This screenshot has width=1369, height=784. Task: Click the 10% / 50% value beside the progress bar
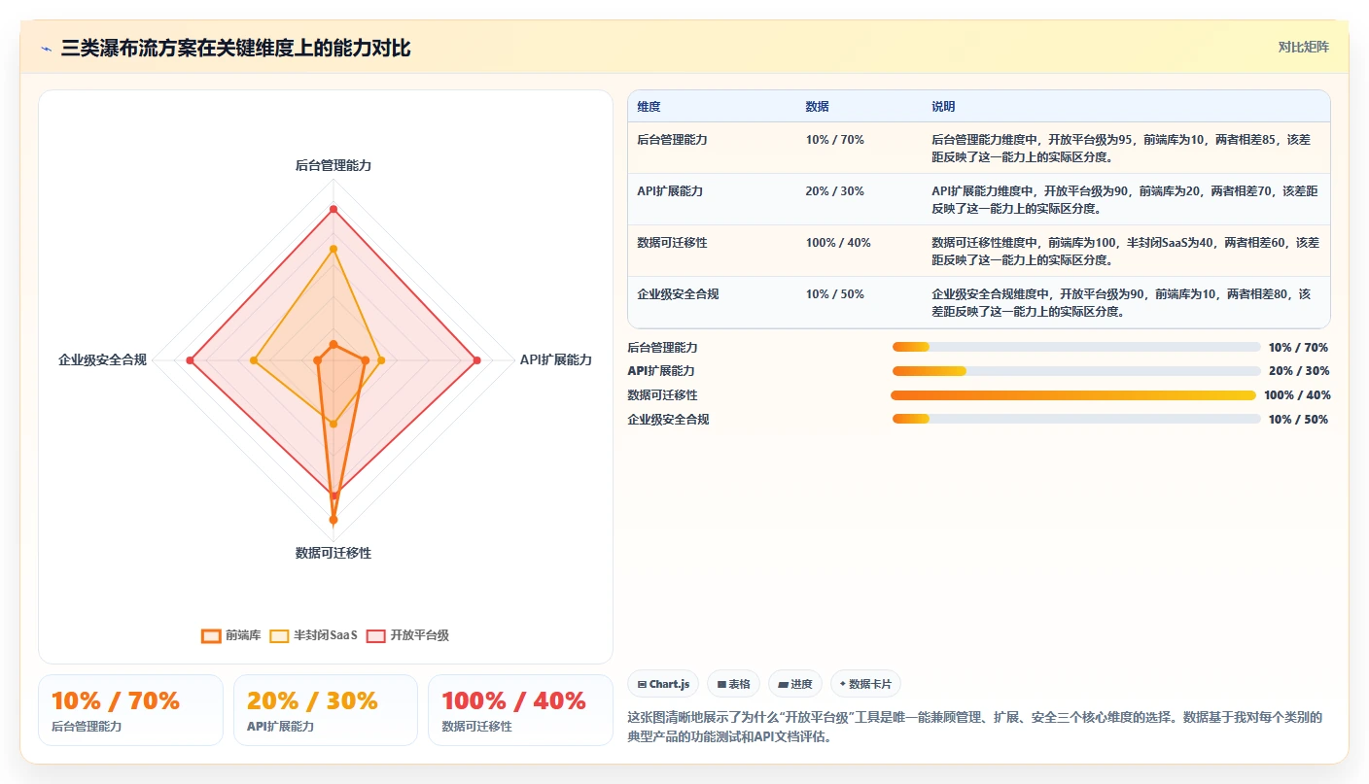[x=1298, y=420]
